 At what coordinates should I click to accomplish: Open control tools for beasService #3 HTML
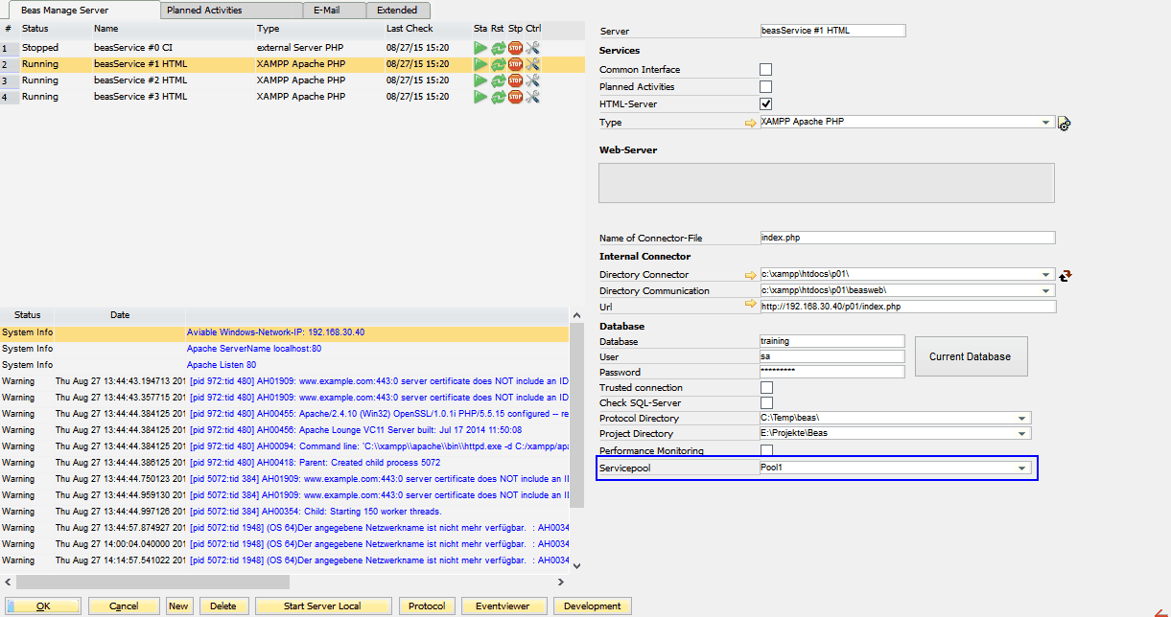click(x=532, y=97)
